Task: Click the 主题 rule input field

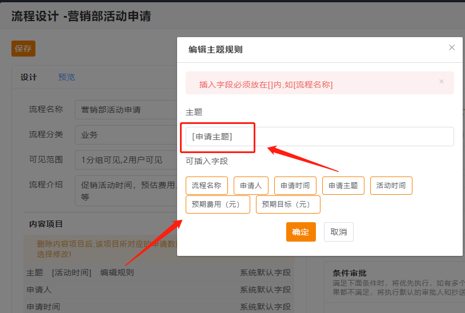Action: (x=320, y=137)
